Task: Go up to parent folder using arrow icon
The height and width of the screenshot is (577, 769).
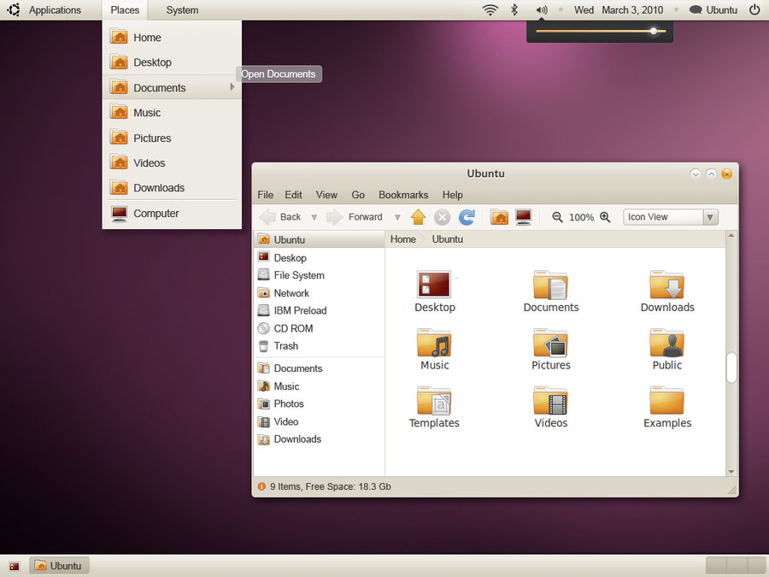Action: 418,217
